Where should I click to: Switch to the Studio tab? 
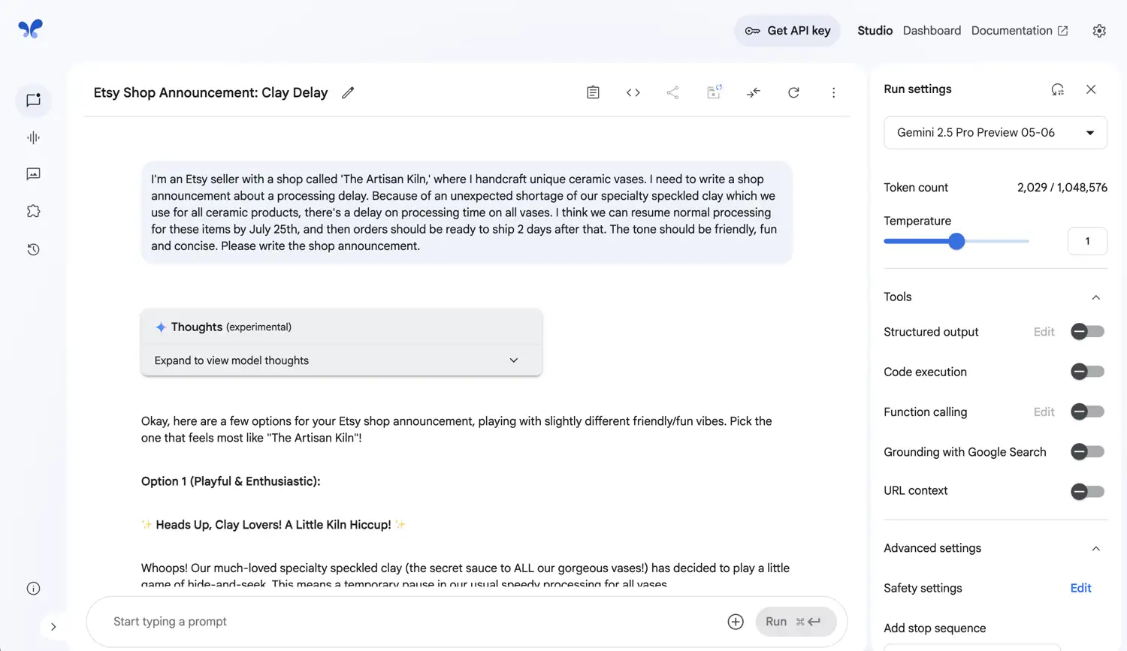(x=875, y=31)
